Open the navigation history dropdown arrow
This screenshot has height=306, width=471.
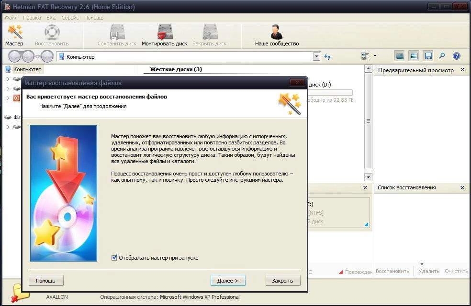(x=37, y=56)
